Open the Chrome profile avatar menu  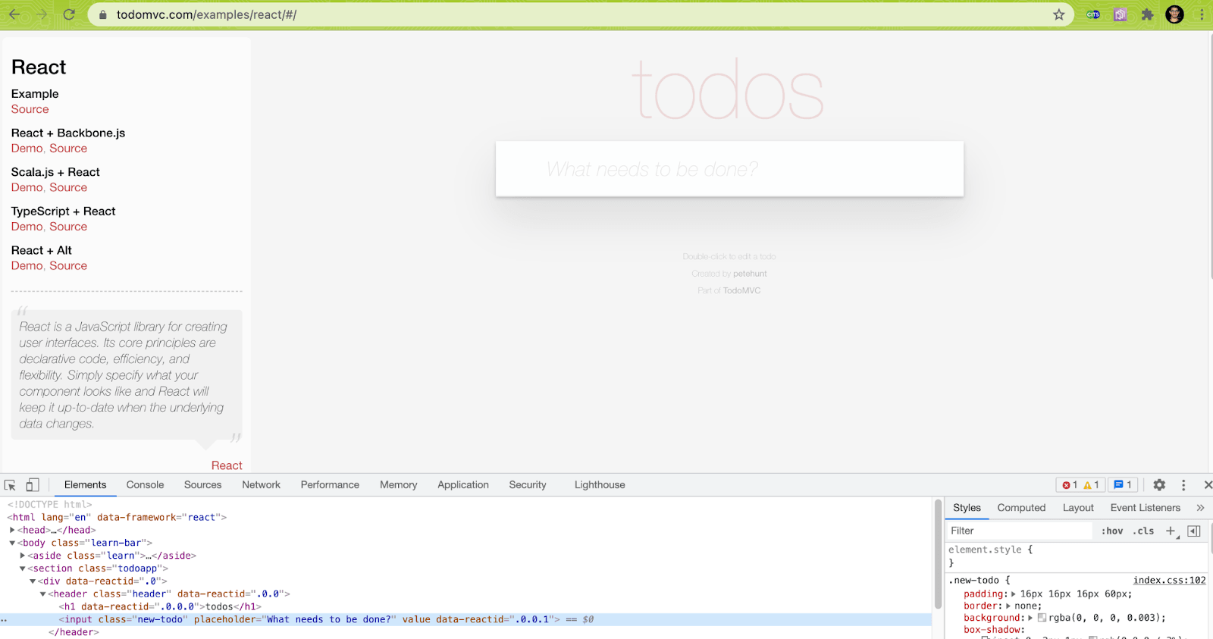point(1174,14)
